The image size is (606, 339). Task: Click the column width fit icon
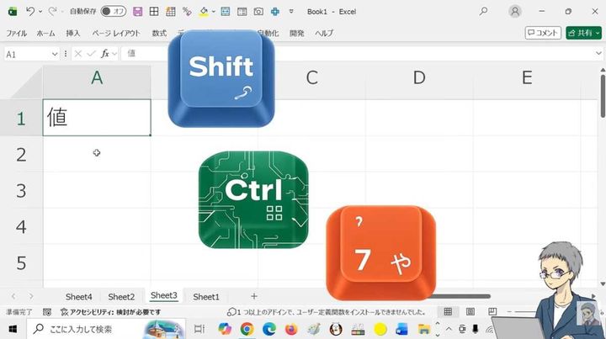pos(226,12)
